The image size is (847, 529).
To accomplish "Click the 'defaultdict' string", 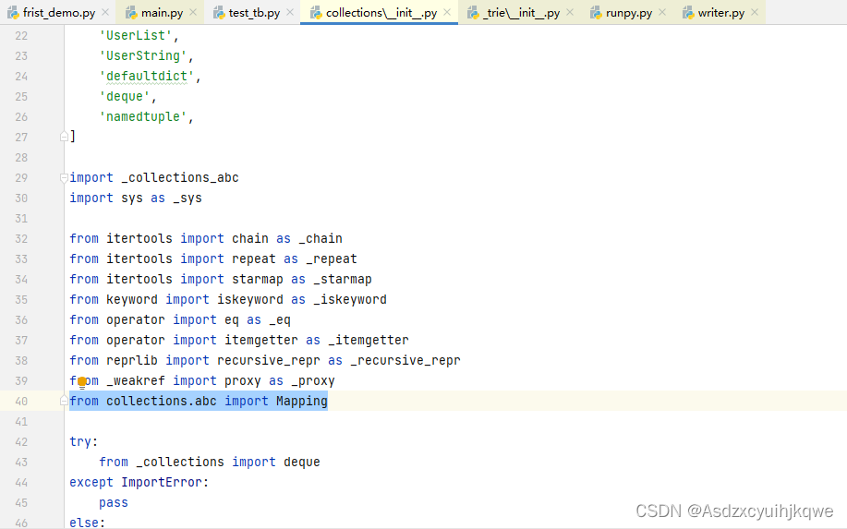I will [146, 77].
